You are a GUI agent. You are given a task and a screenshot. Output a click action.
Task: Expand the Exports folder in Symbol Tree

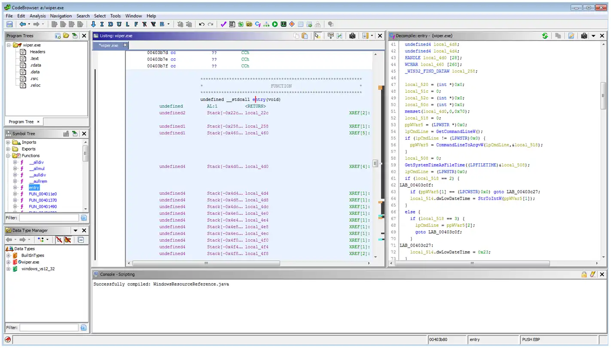coord(8,149)
